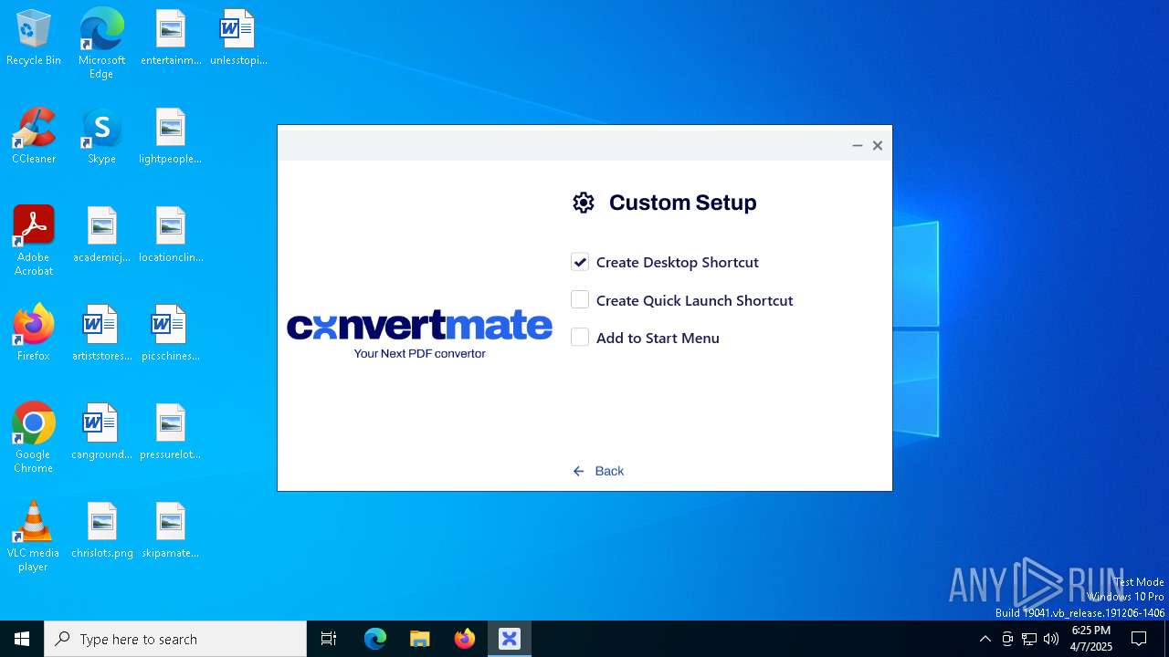The height and width of the screenshot is (657, 1169).
Task: Open the Windows Start menu
Action: point(22,639)
